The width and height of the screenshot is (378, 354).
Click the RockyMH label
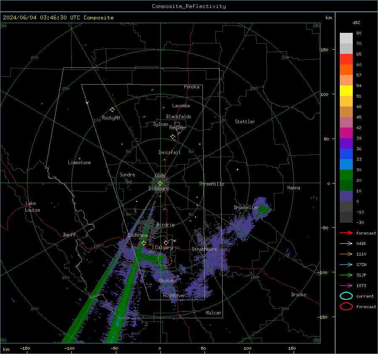111,118
